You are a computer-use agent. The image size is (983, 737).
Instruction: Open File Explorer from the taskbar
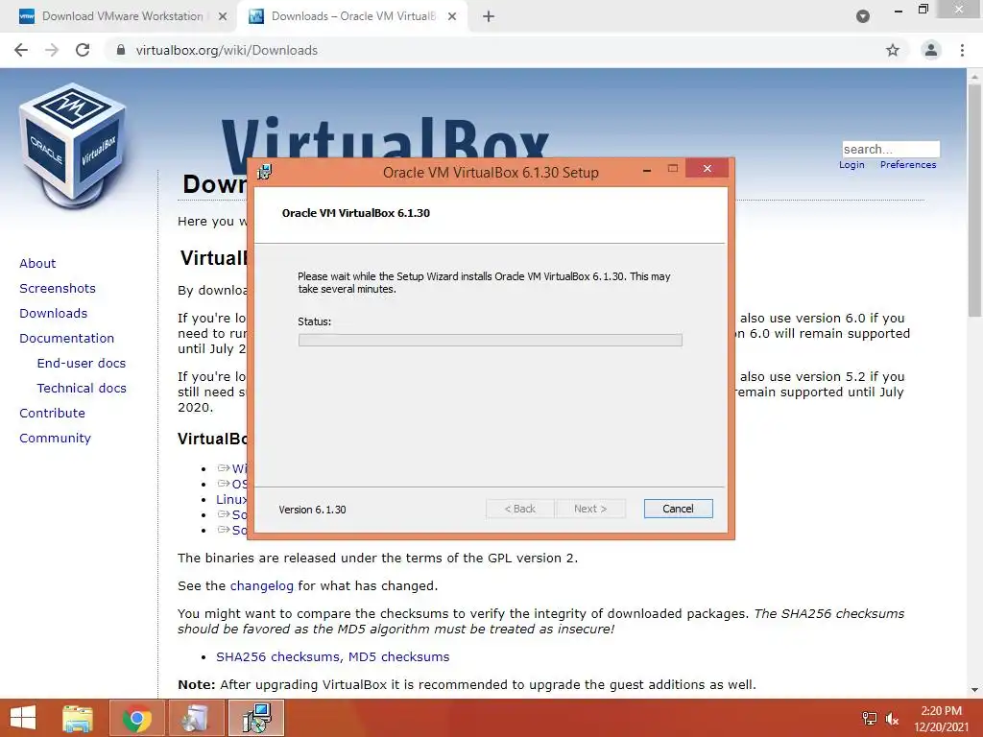[78, 718]
